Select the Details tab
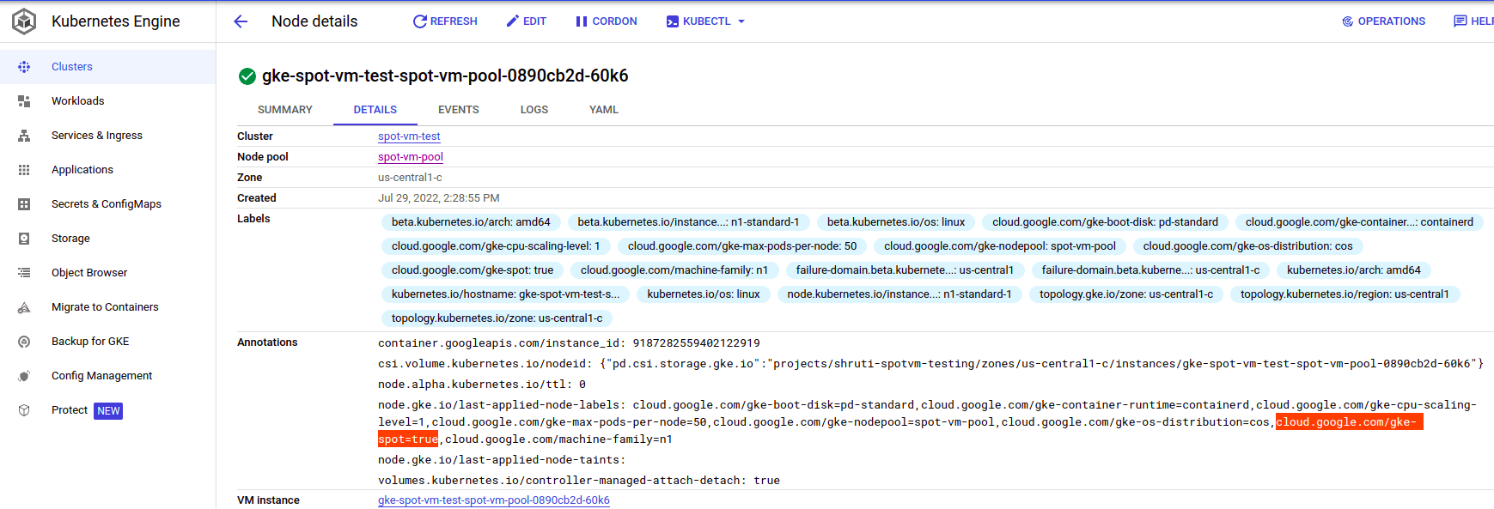1494x509 pixels. (x=375, y=110)
